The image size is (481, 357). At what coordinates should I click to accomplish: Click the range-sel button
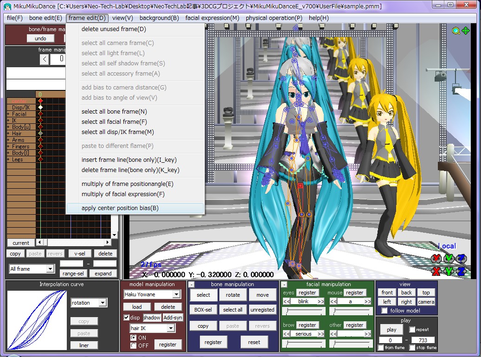point(73,274)
